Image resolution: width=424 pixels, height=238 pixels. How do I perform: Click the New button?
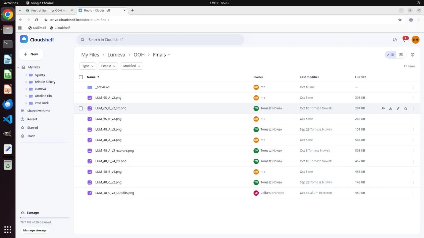31,54
